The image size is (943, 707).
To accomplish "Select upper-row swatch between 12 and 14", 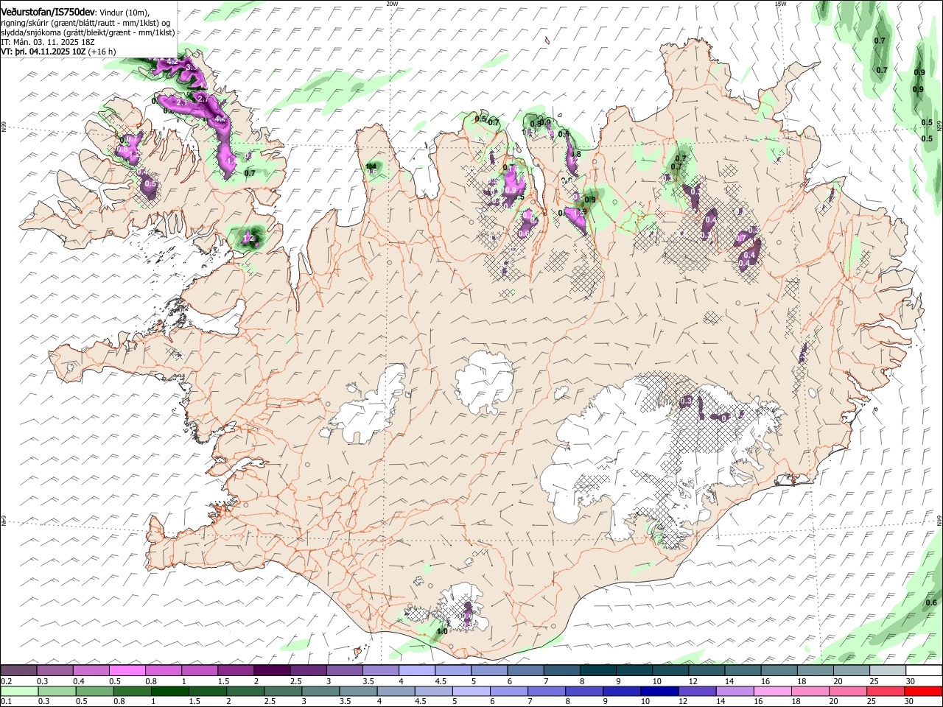I will (x=706, y=671).
